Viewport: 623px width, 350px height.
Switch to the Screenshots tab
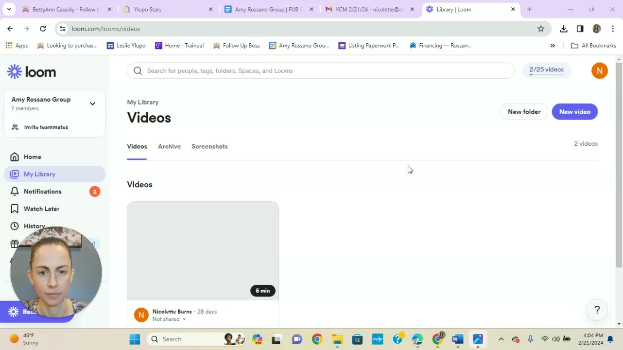[209, 146]
